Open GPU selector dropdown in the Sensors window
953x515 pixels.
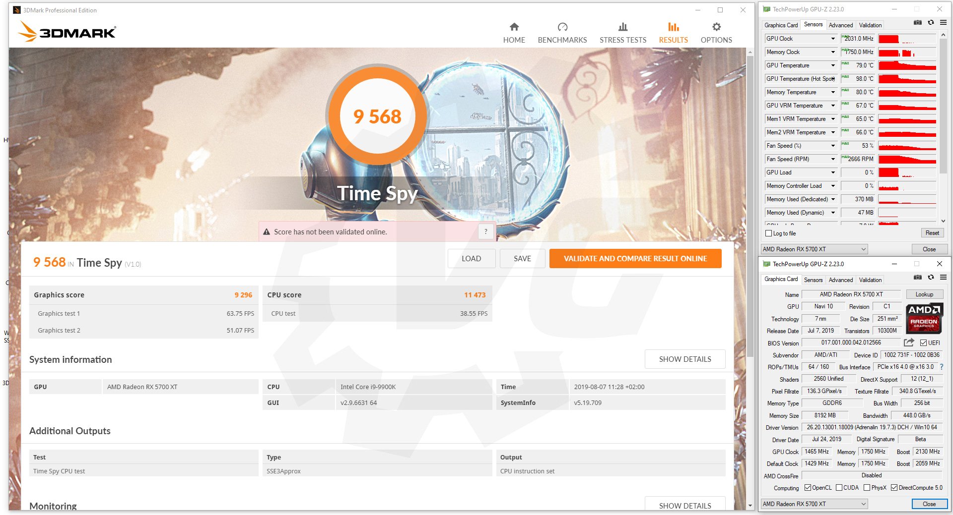[x=814, y=249]
